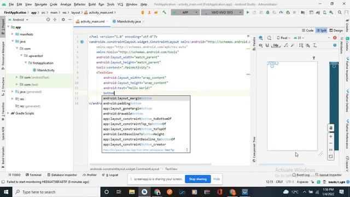Screen dimensions: 350x197
Task: Open the Terminal tool window
Action: coord(33,175)
